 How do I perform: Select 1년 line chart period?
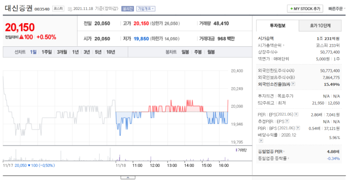point(75,52)
